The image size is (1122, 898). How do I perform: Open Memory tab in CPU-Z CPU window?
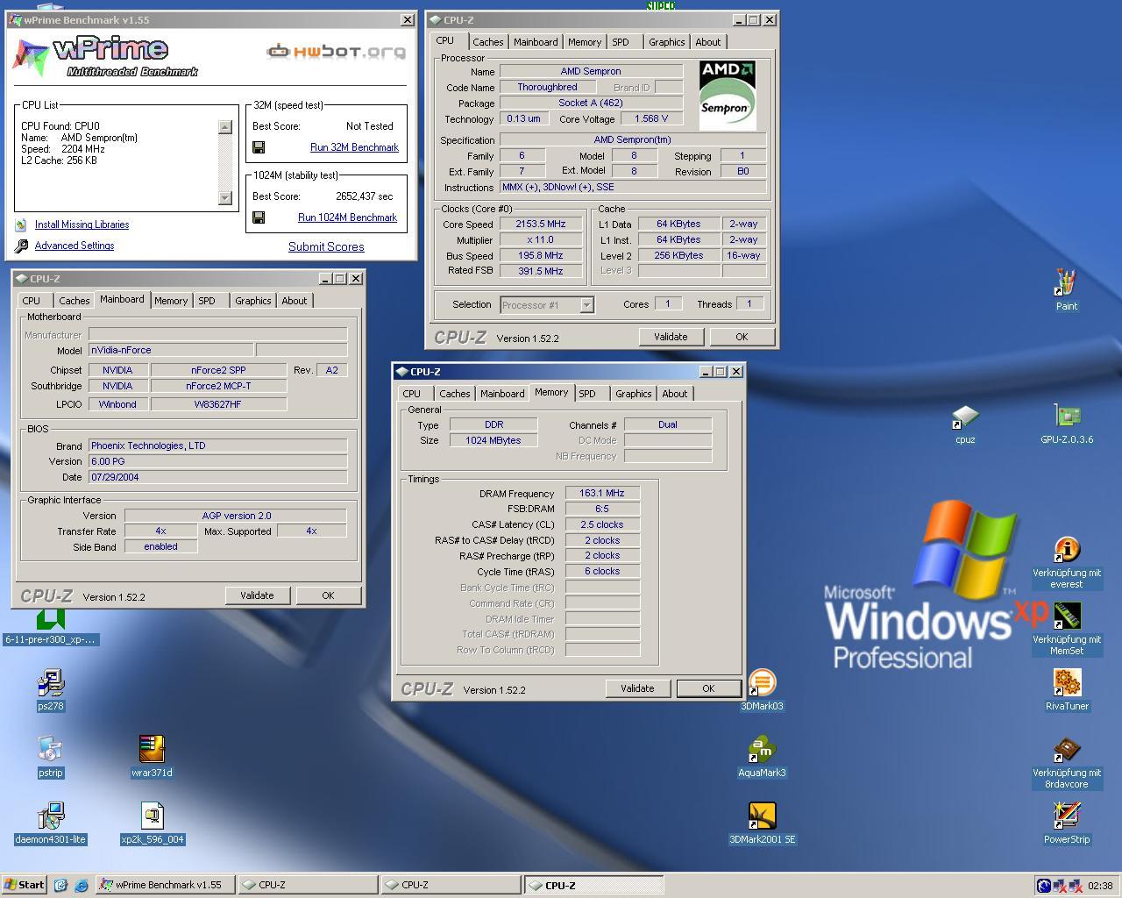tap(584, 42)
